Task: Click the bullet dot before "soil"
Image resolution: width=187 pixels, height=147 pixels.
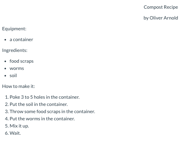Action: [5, 76]
